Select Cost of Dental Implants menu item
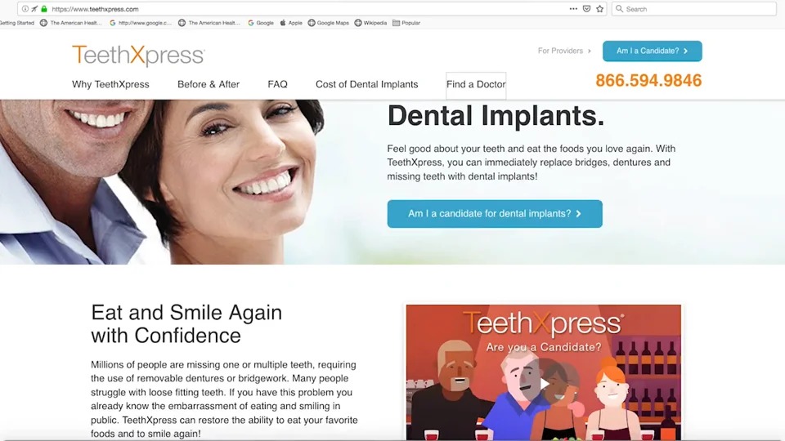The width and height of the screenshot is (785, 441). [367, 84]
